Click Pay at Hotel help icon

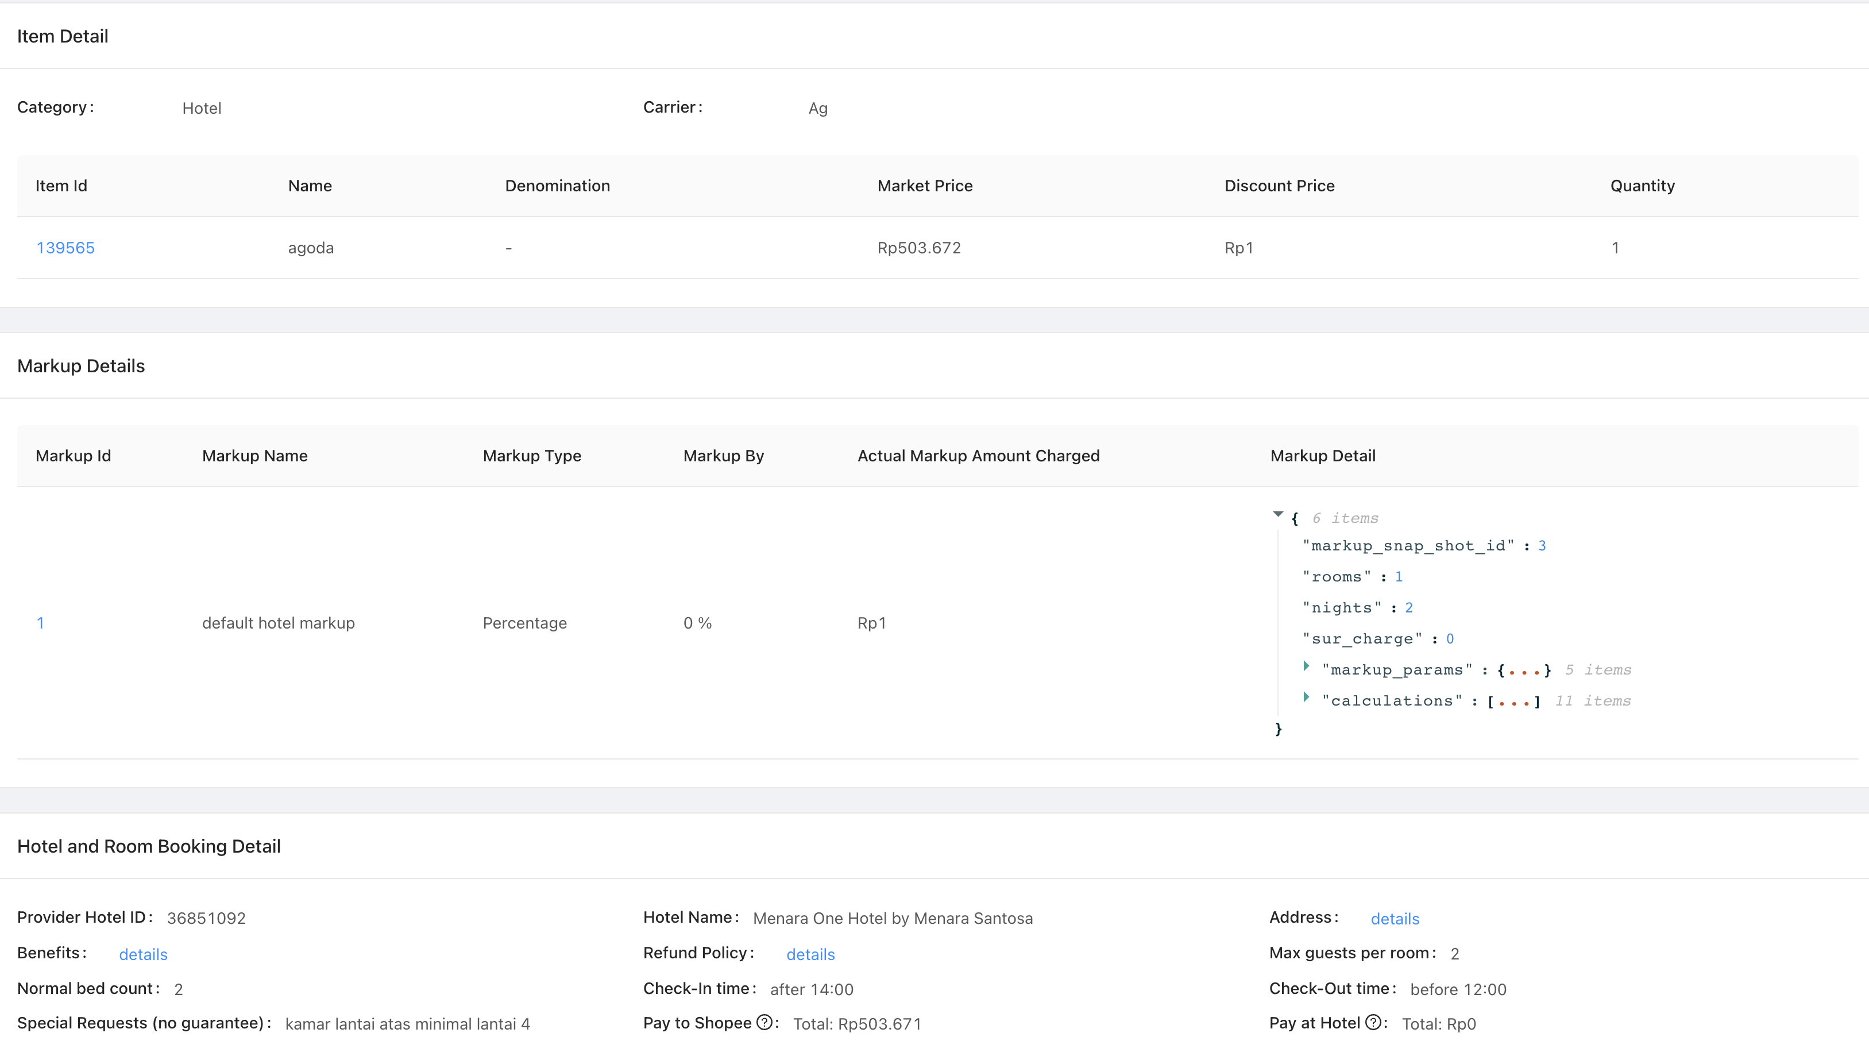click(1373, 1023)
